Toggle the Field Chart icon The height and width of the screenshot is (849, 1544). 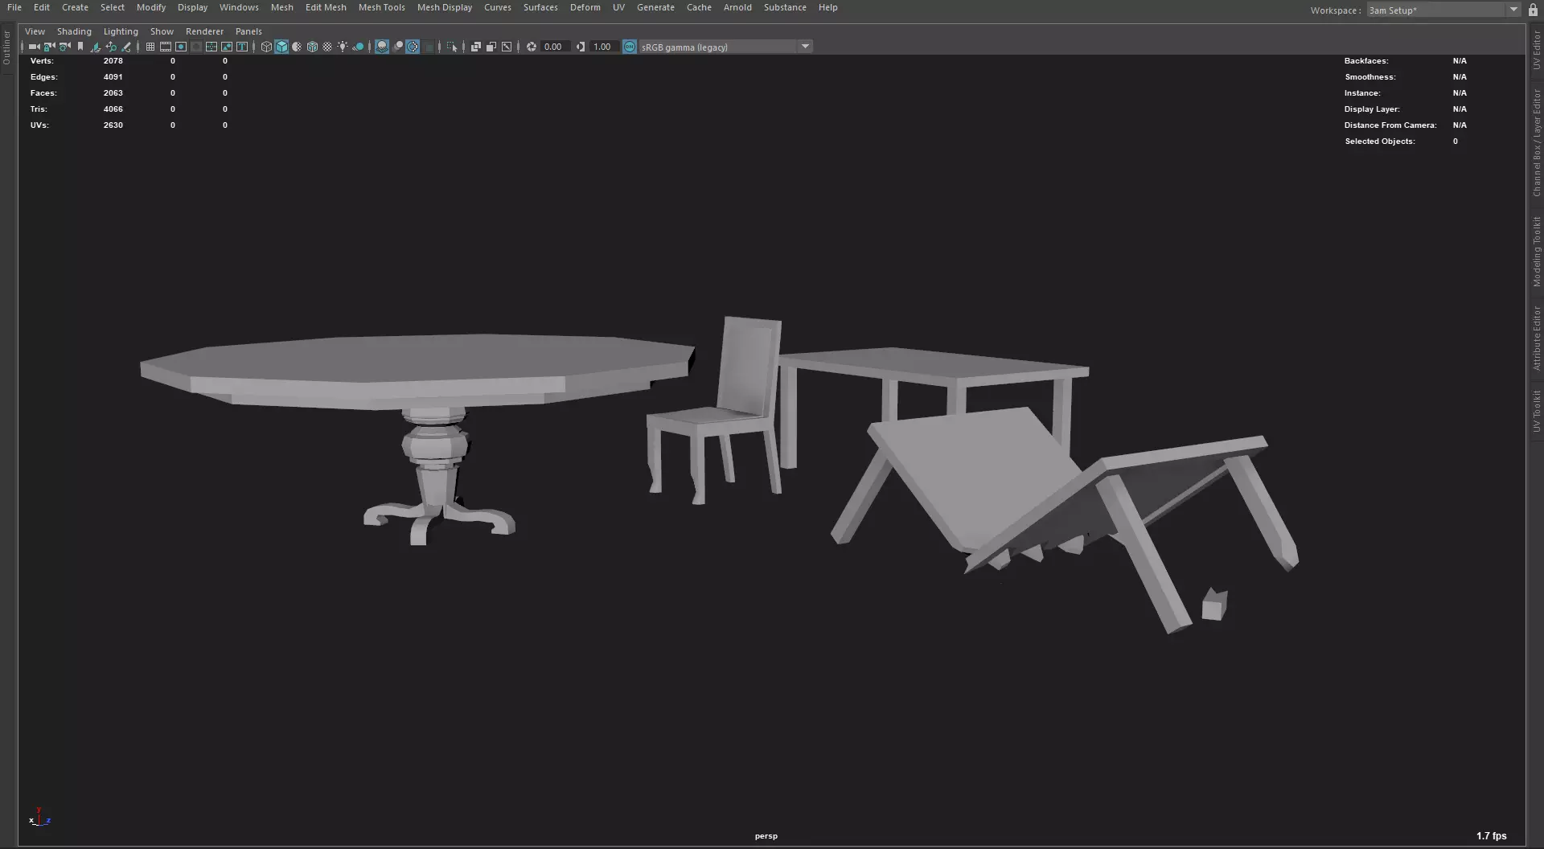[211, 47]
